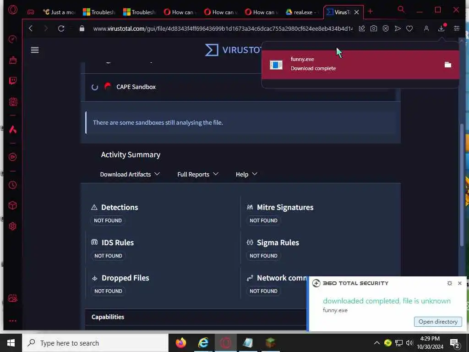Click the VirusTotal logo
The width and height of the screenshot is (469, 352).
point(233,50)
